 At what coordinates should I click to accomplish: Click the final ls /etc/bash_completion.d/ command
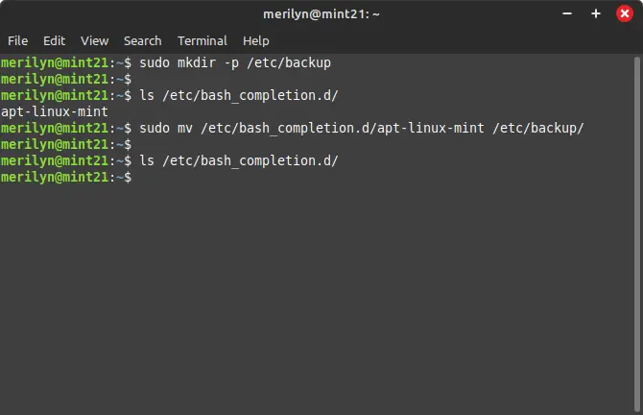point(239,161)
